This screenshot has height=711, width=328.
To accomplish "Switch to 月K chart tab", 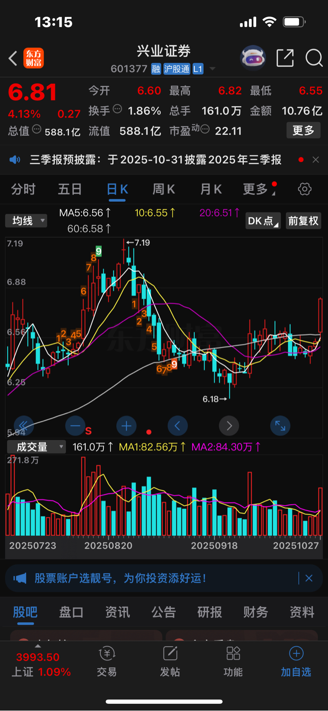I will point(211,189).
